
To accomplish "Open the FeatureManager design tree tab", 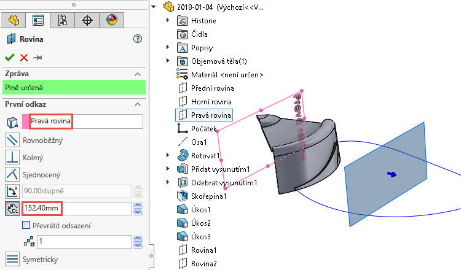I will tap(14, 20).
